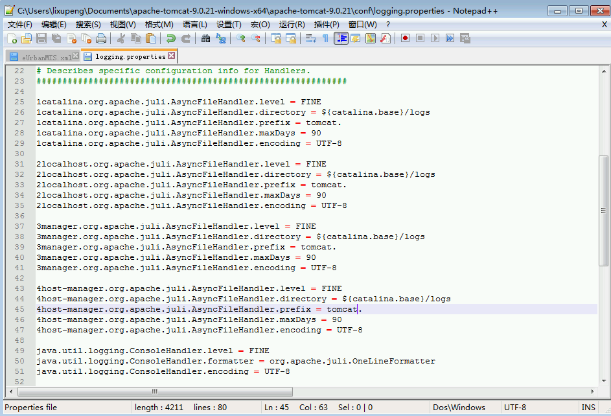The height and width of the screenshot is (416, 611).
Task: Select the logging.properties tab
Action: (128, 56)
